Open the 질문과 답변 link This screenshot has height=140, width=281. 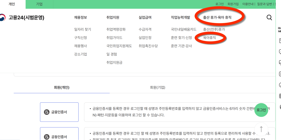coord(265,4)
